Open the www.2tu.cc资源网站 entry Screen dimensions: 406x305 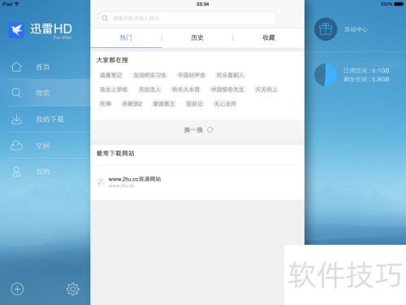[197, 182]
